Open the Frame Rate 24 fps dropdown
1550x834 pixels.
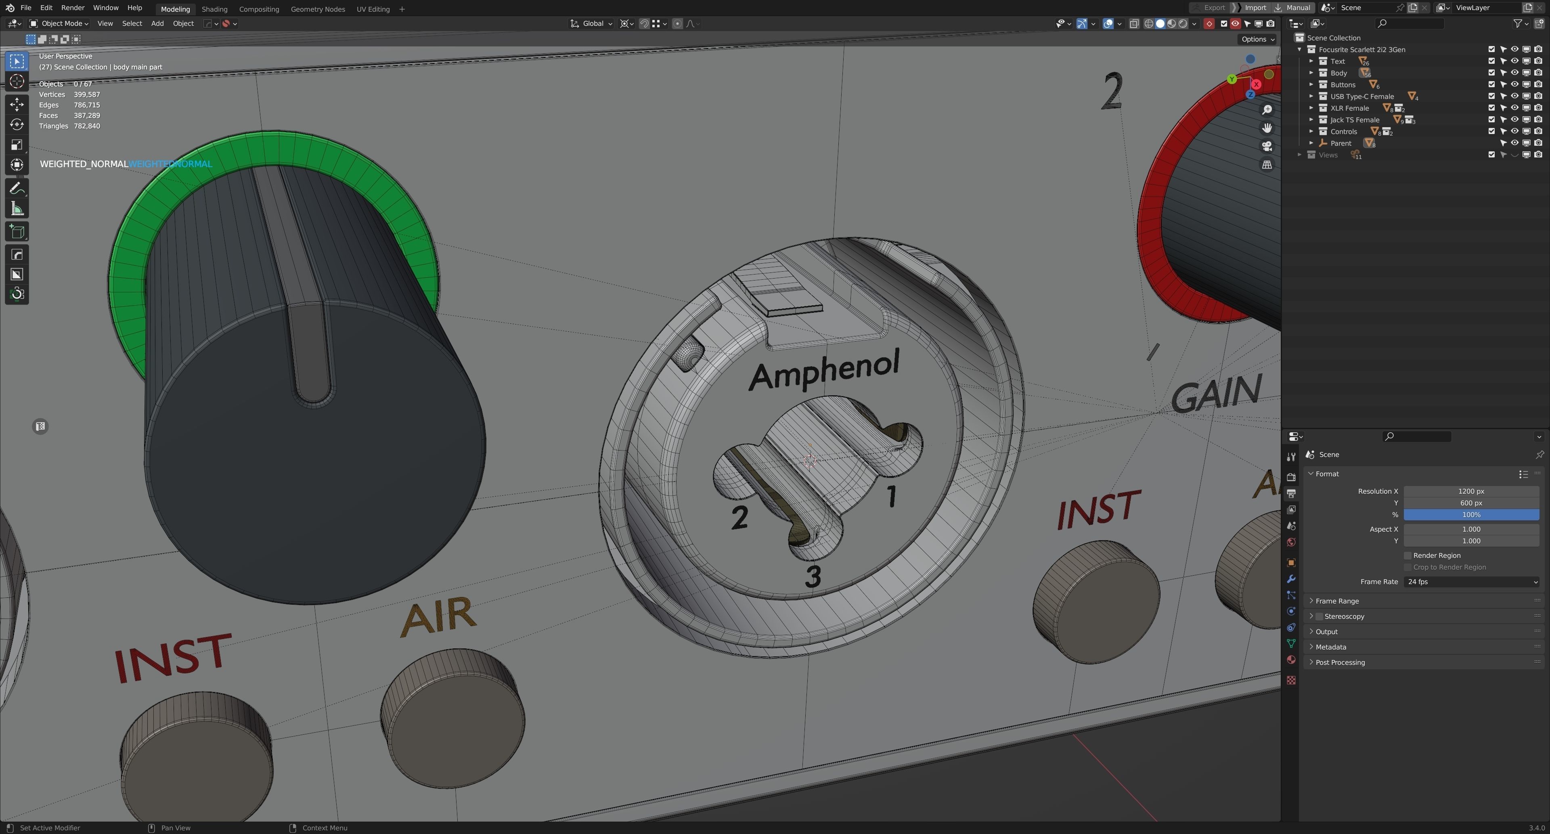click(1471, 582)
